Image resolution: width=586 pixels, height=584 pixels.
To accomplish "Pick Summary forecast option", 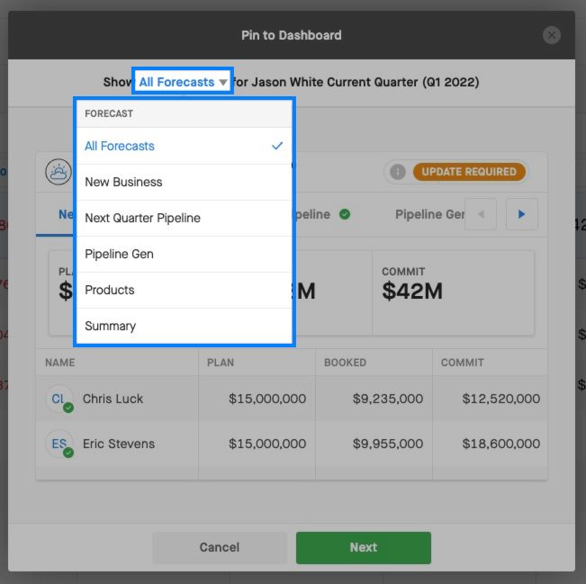I will pos(185,326).
